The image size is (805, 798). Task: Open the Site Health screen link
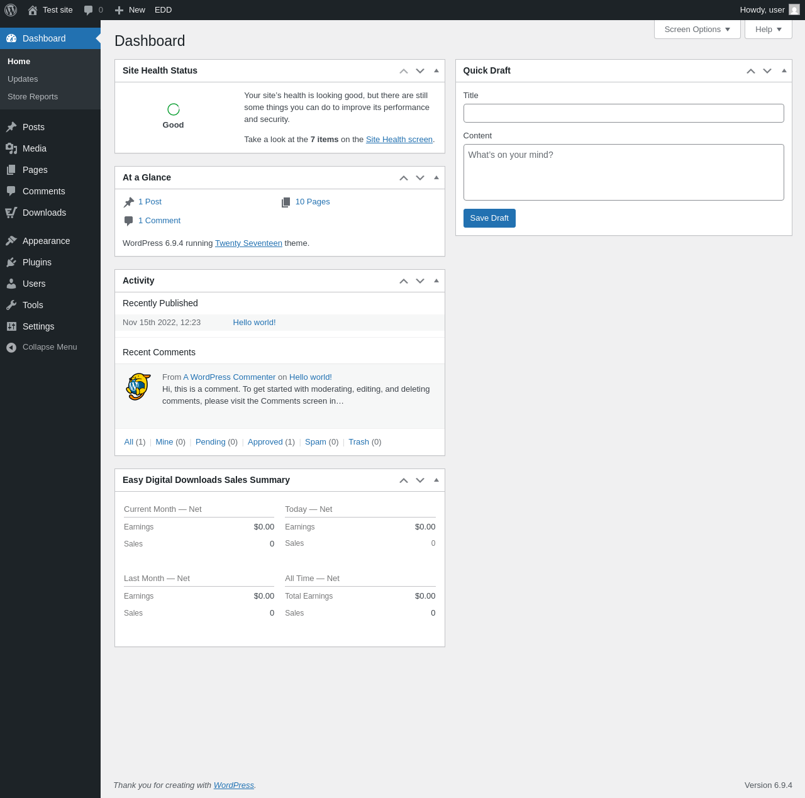click(399, 140)
